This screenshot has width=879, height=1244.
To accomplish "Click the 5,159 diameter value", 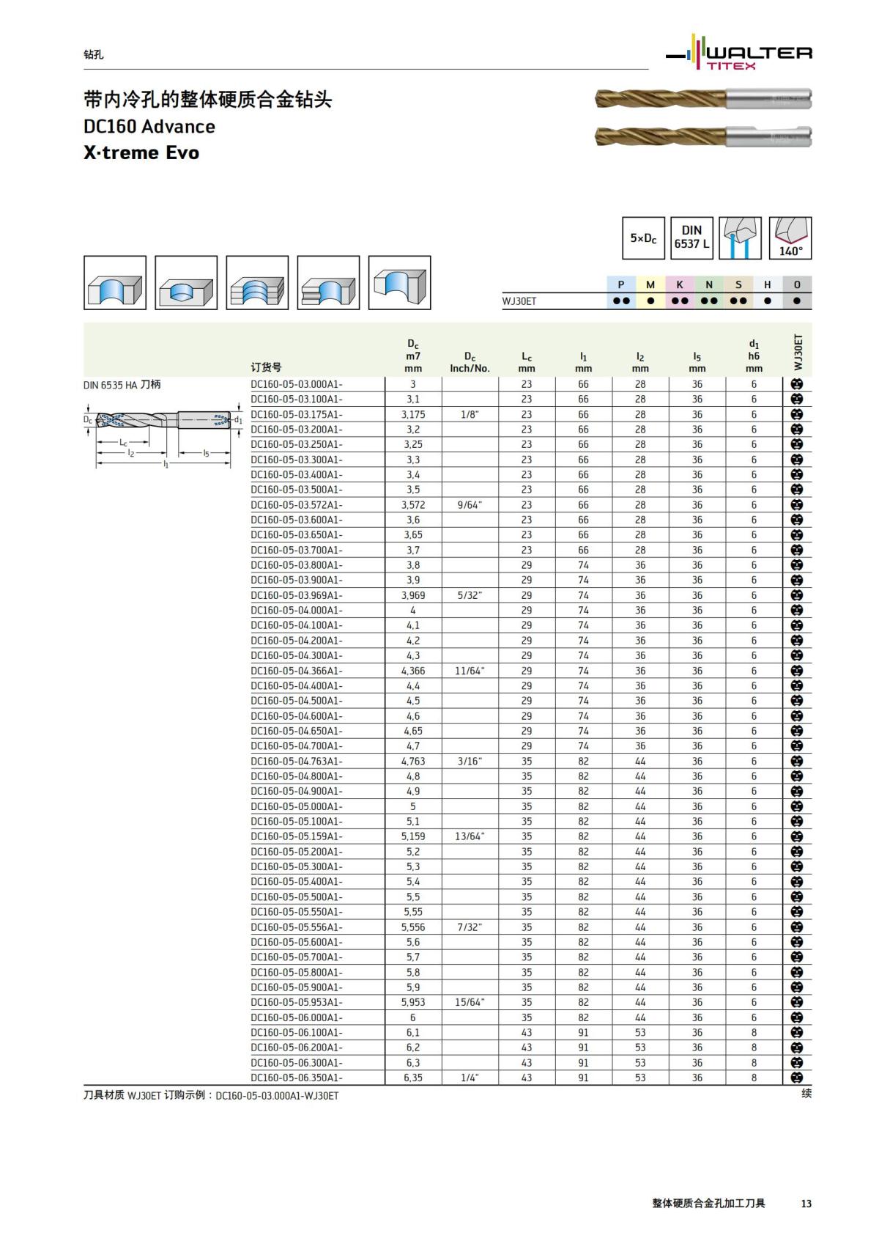I will point(413,836).
